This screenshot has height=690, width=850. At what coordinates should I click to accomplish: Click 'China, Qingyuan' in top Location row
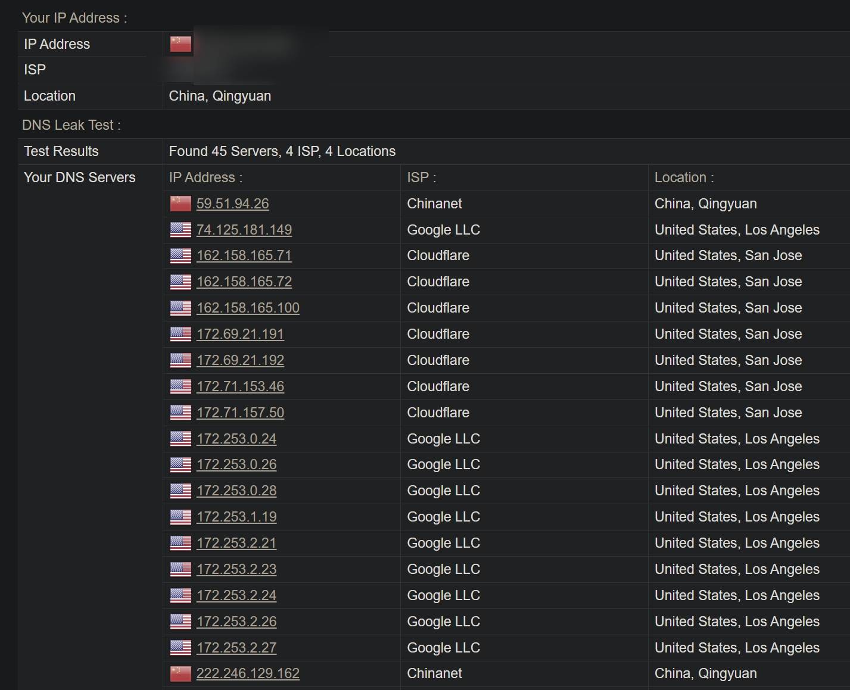(220, 96)
